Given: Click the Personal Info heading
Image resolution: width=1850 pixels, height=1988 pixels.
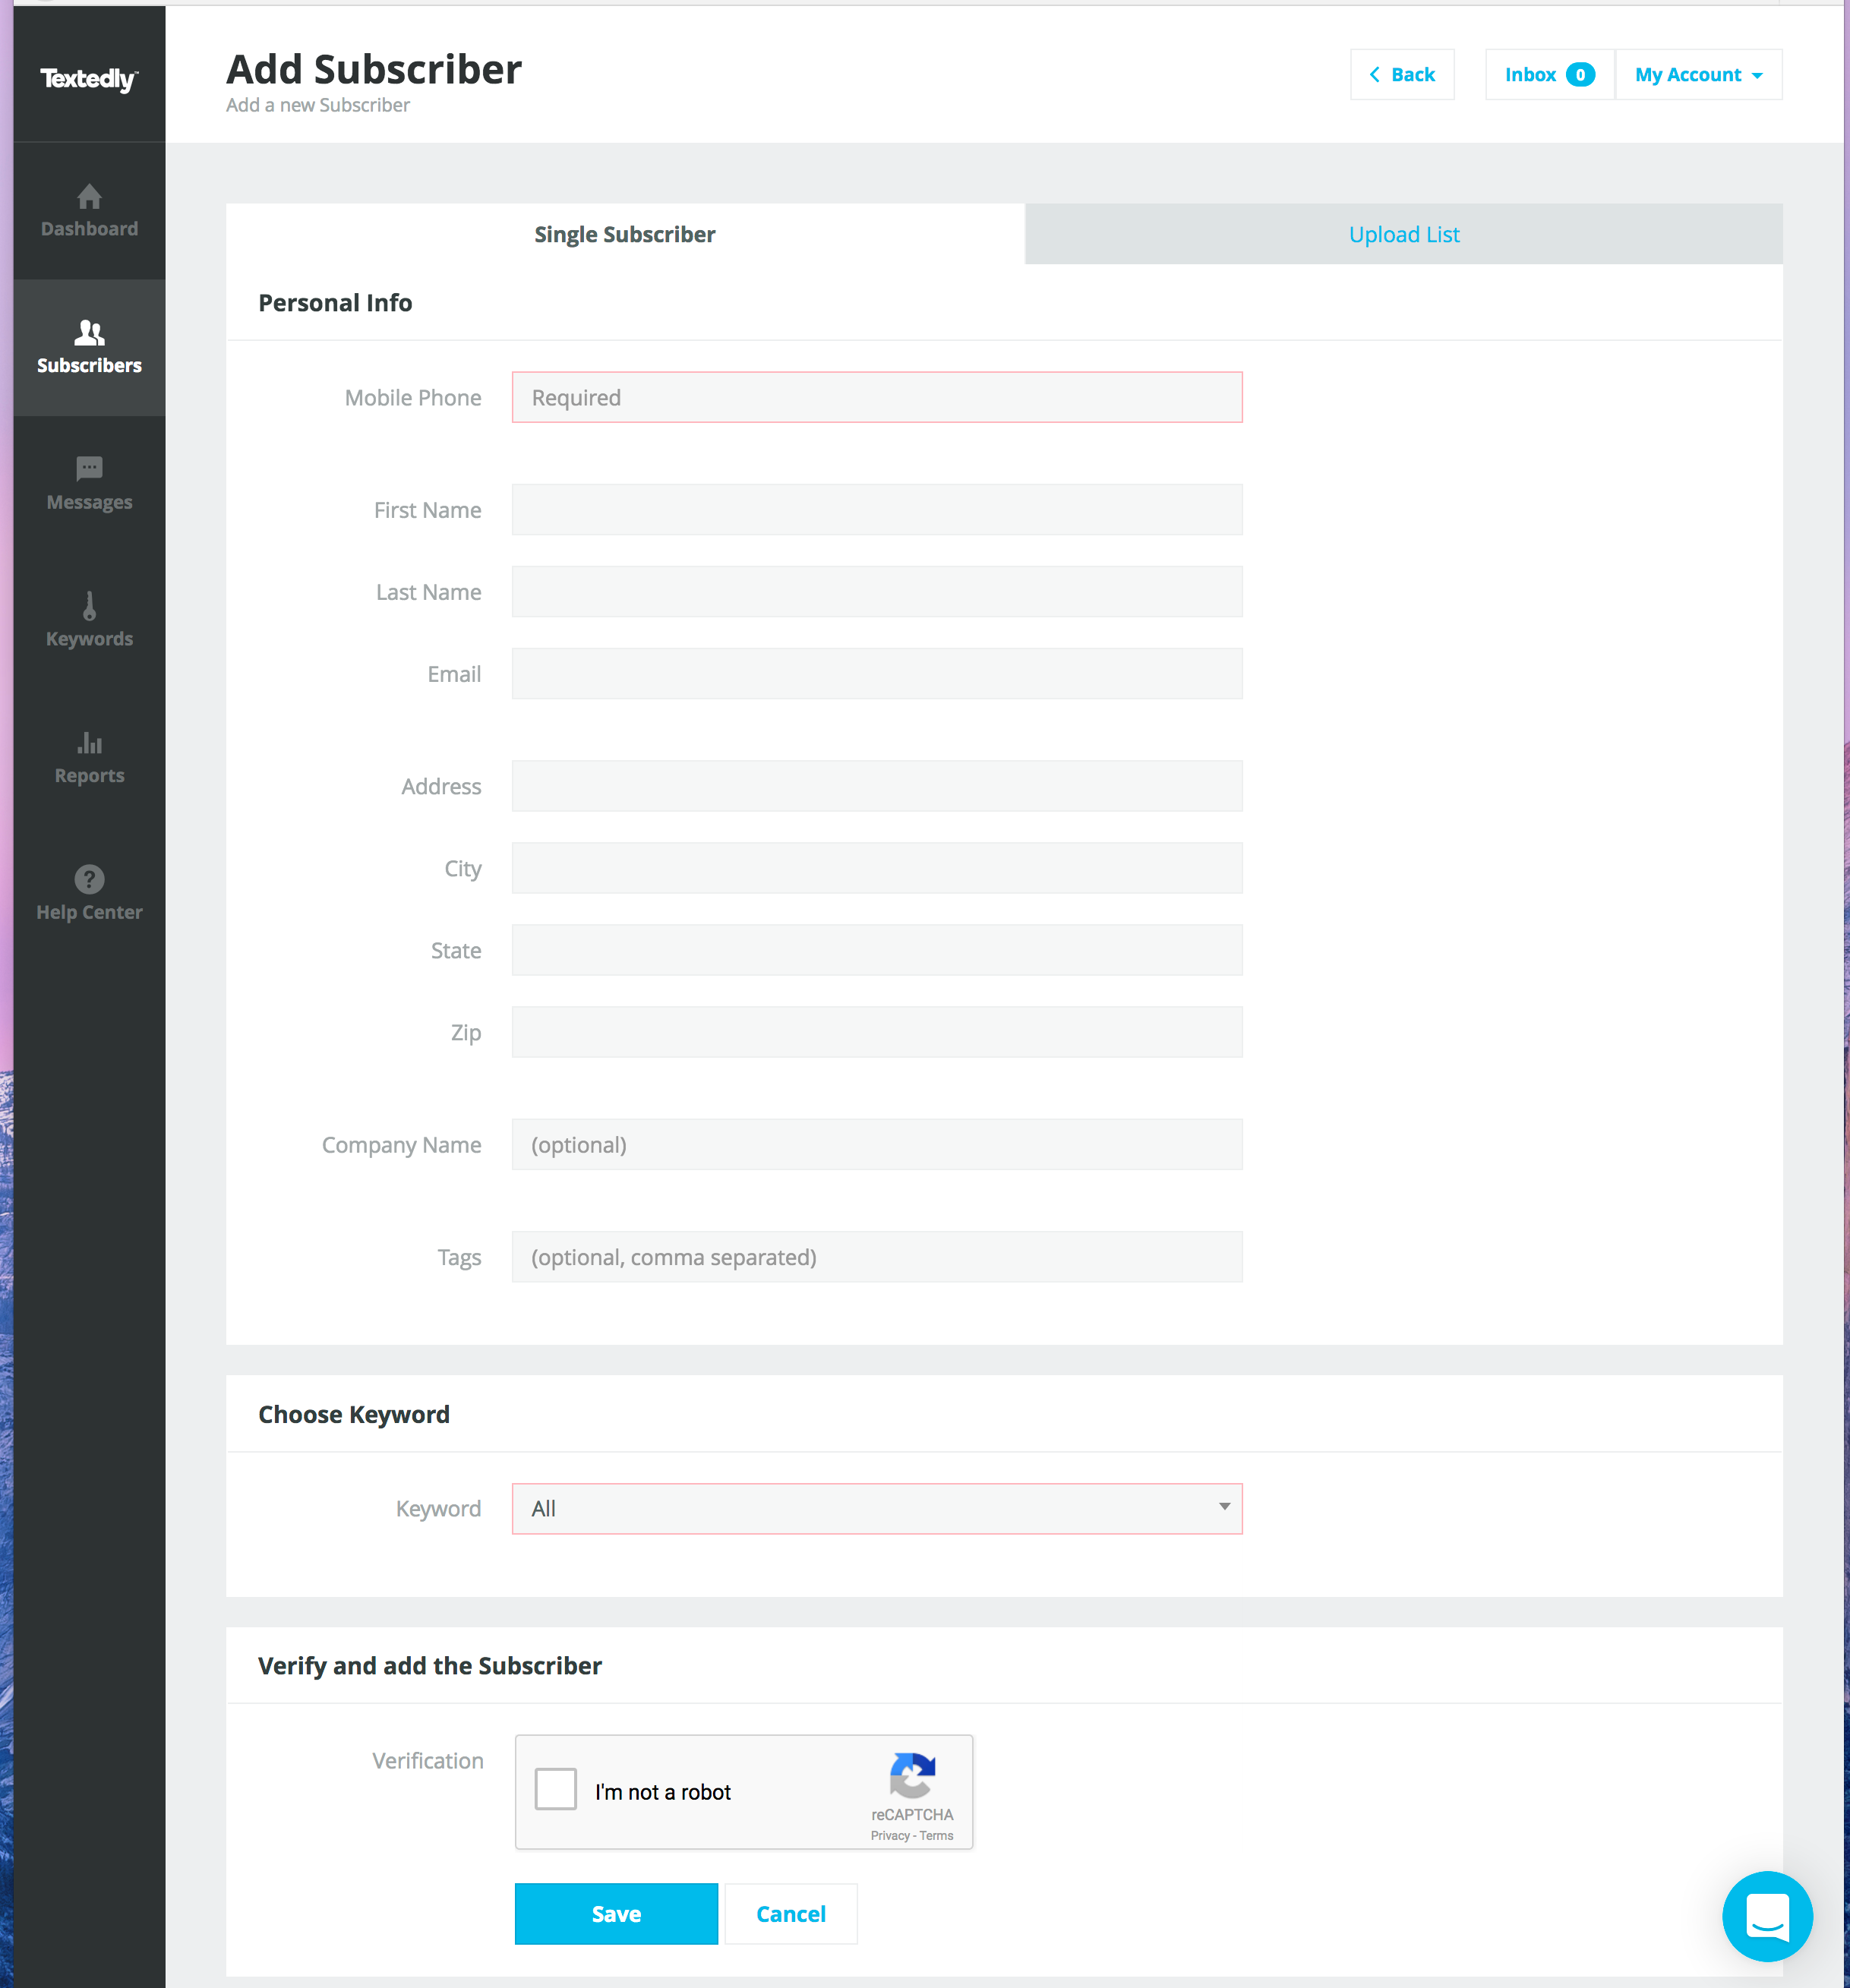Looking at the screenshot, I should click(335, 303).
